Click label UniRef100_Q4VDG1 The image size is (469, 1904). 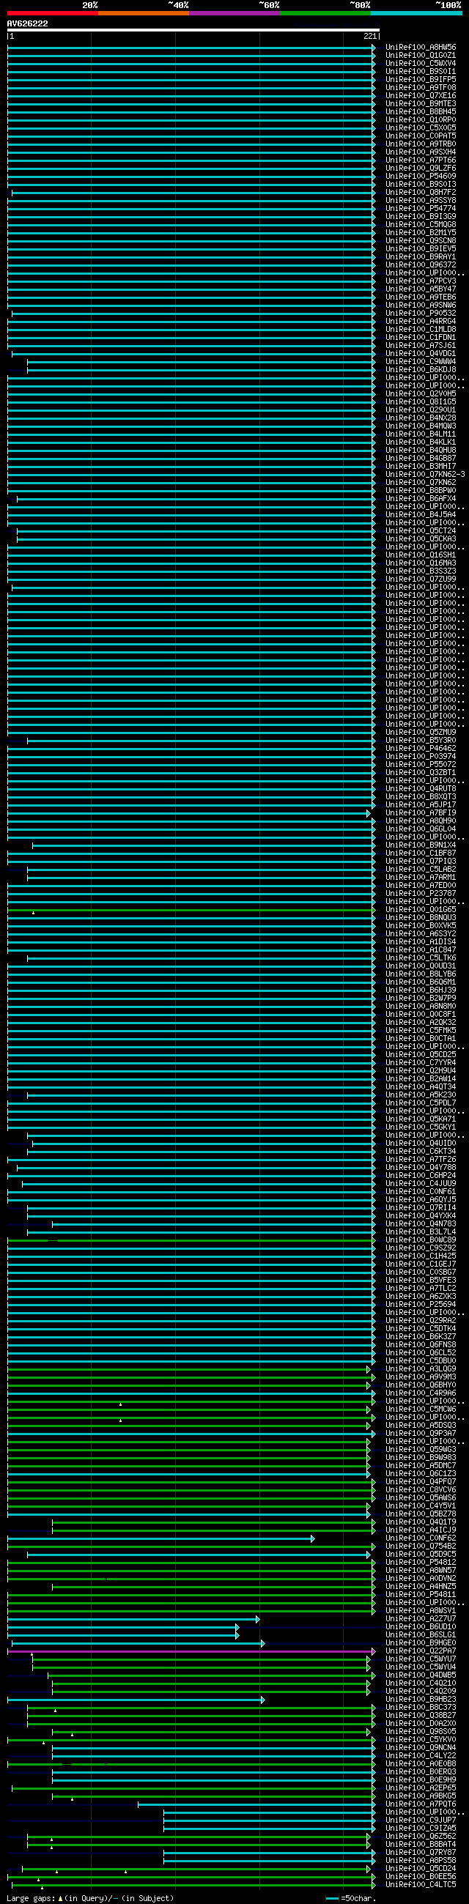click(x=420, y=354)
